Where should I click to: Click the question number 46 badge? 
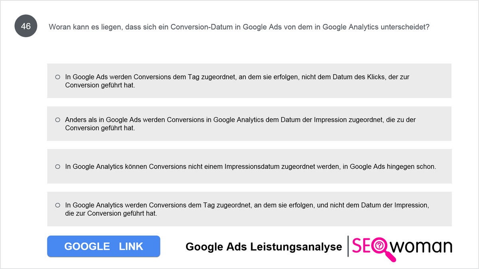coord(26,27)
